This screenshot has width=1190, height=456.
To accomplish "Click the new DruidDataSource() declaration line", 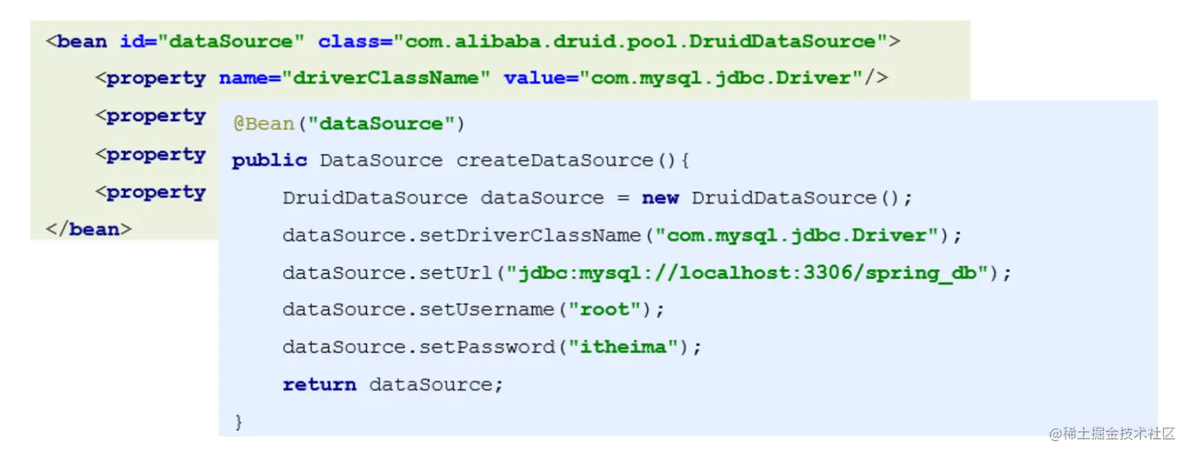I will click(598, 197).
